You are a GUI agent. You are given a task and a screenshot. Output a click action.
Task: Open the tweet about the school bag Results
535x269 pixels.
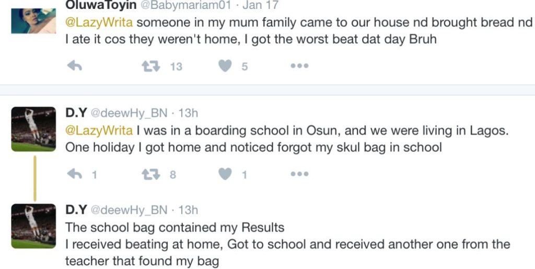coord(287,244)
